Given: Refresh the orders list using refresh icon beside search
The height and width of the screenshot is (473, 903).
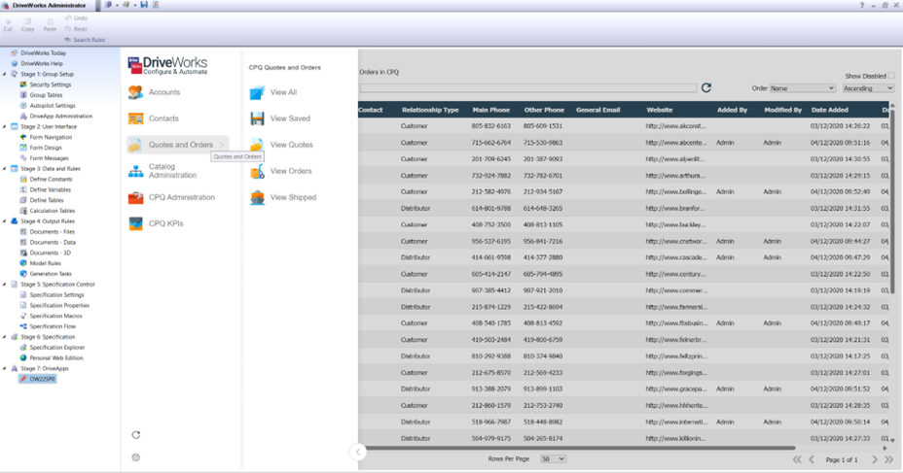Looking at the screenshot, I should [x=706, y=88].
